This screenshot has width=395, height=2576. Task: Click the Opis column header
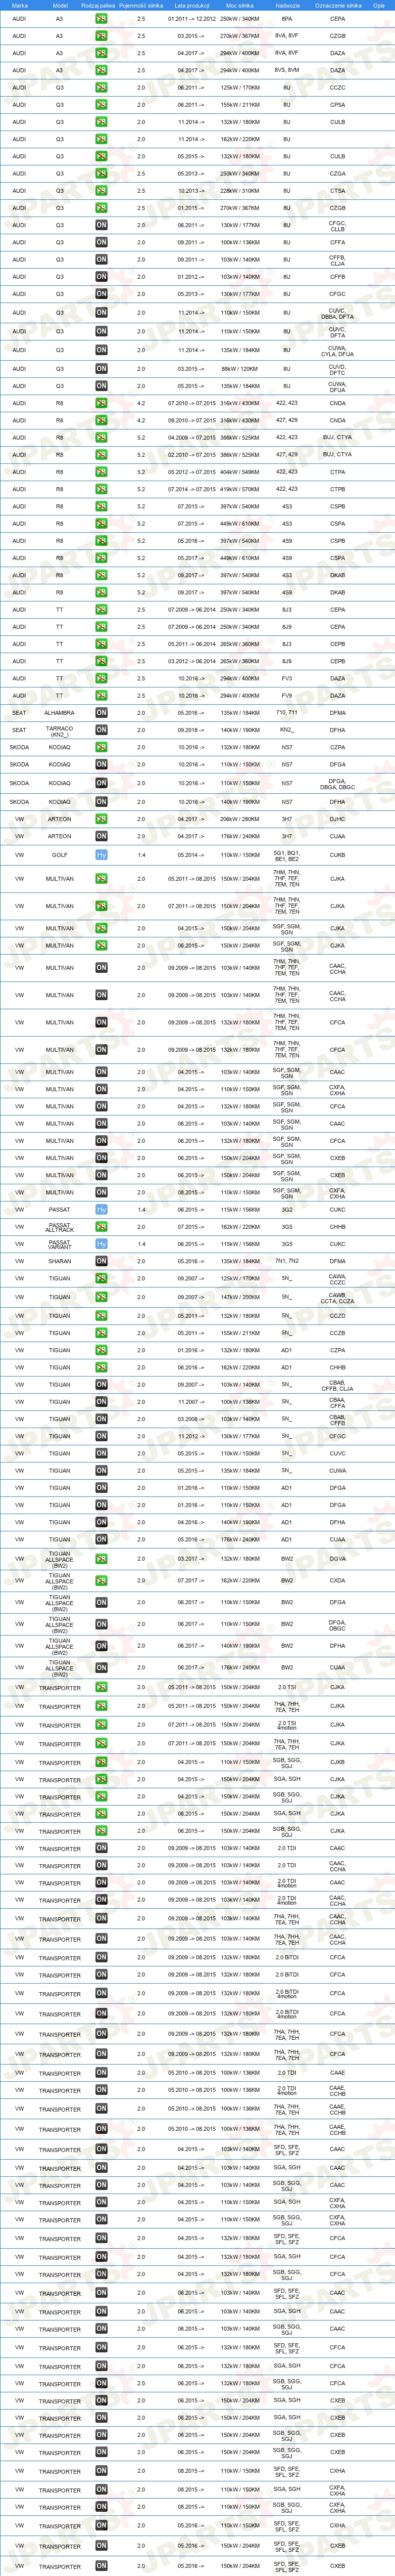click(x=379, y=5)
